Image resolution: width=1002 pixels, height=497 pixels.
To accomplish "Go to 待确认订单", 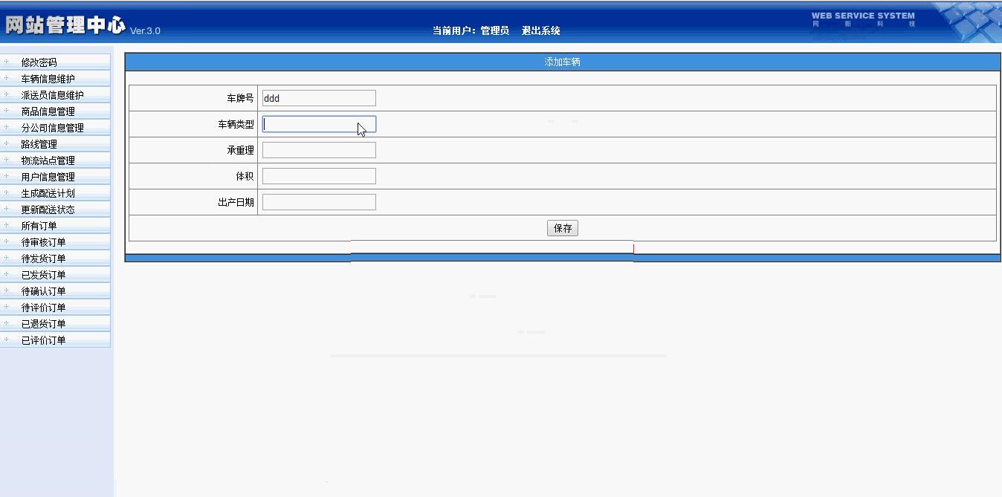I will pos(43,291).
